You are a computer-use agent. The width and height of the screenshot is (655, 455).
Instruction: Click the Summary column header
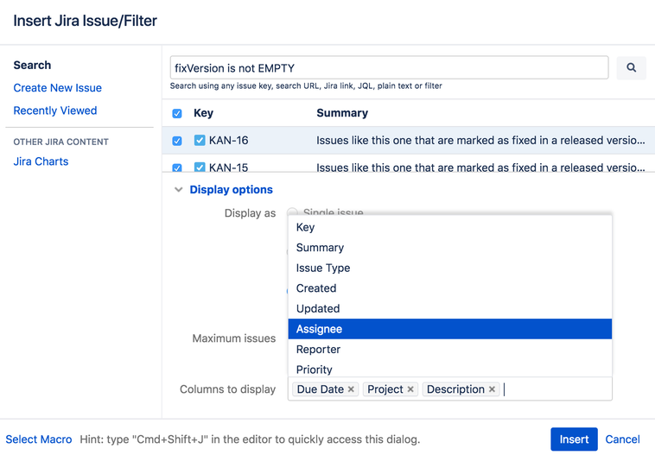342,113
